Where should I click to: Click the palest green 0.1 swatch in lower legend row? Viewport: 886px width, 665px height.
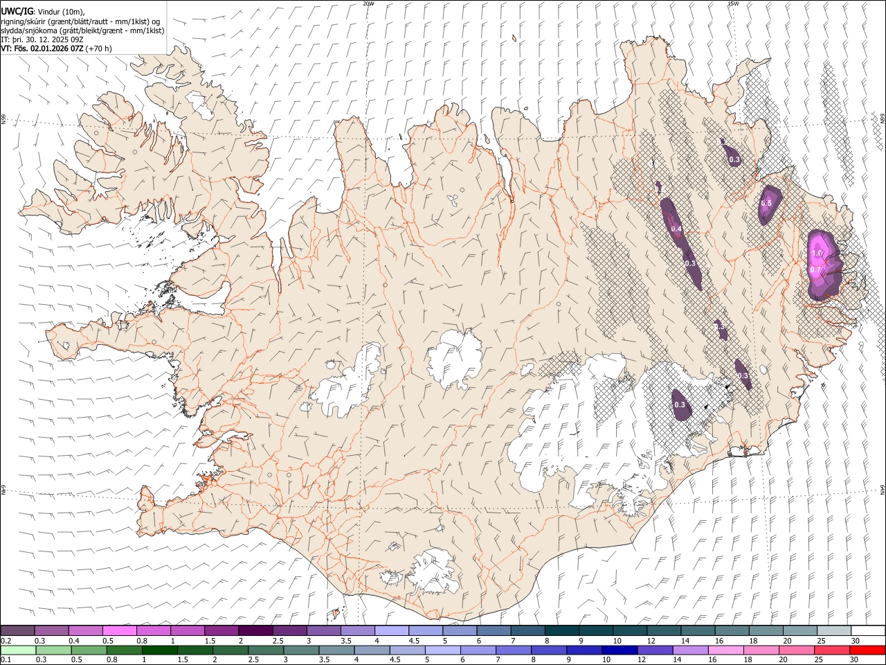[18, 650]
